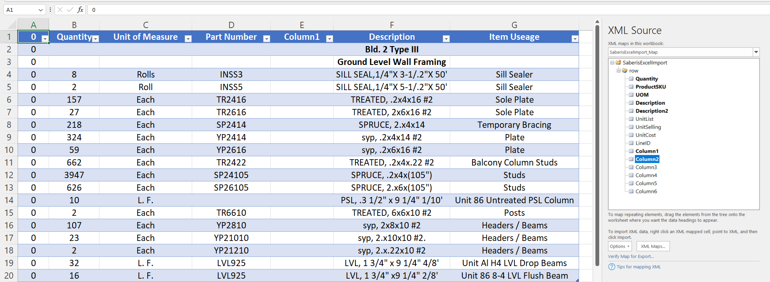770x282 pixels.
Task: Click the Options button in XML Source
Action: click(x=620, y=246)
